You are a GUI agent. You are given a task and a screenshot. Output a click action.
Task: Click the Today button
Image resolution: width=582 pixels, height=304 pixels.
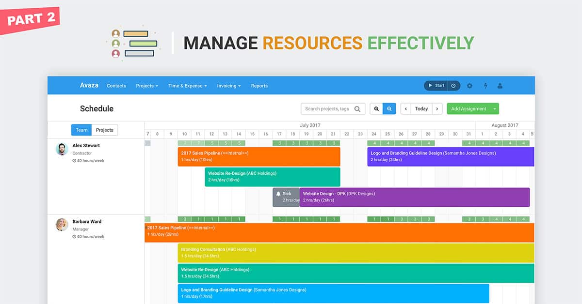click(421, 109)
